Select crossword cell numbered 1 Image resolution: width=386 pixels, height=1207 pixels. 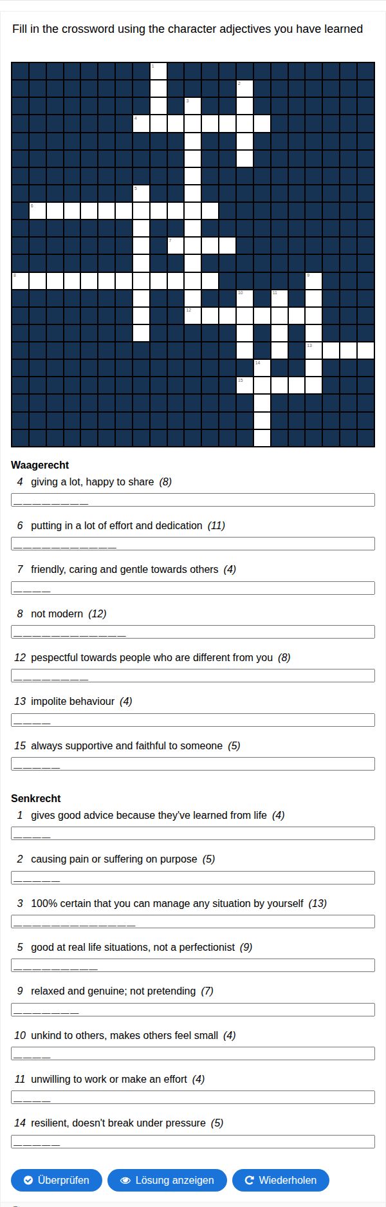(x=158, y=71)
